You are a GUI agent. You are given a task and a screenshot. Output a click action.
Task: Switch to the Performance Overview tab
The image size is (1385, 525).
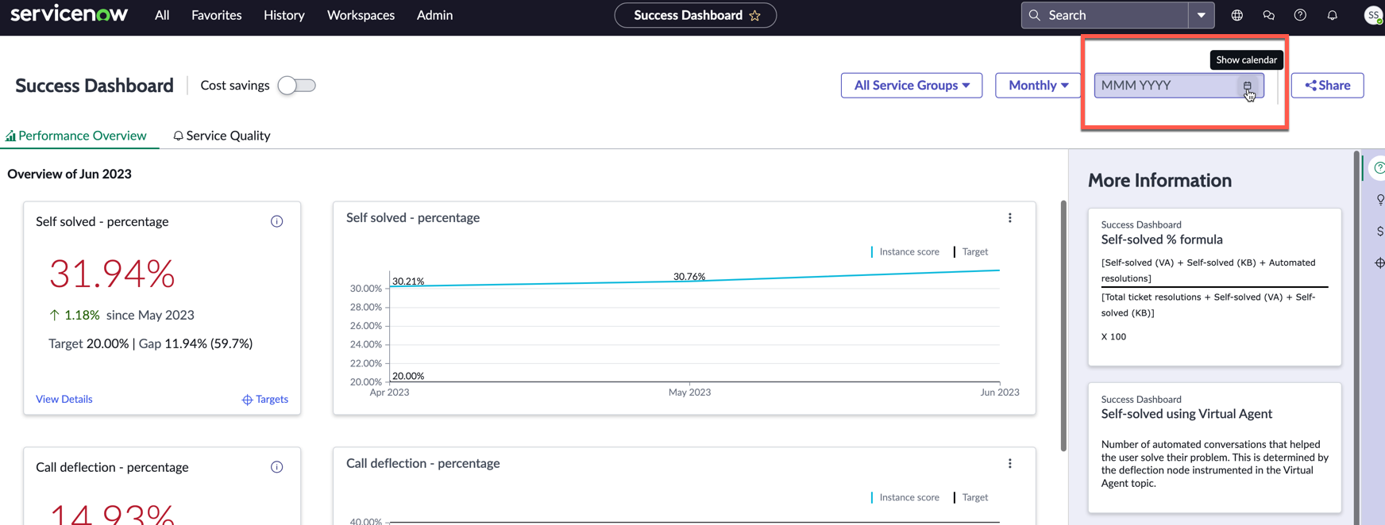click(76, 136)
